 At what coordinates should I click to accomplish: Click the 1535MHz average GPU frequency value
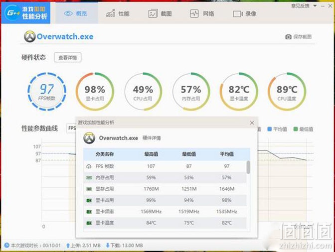pos(227,212)
